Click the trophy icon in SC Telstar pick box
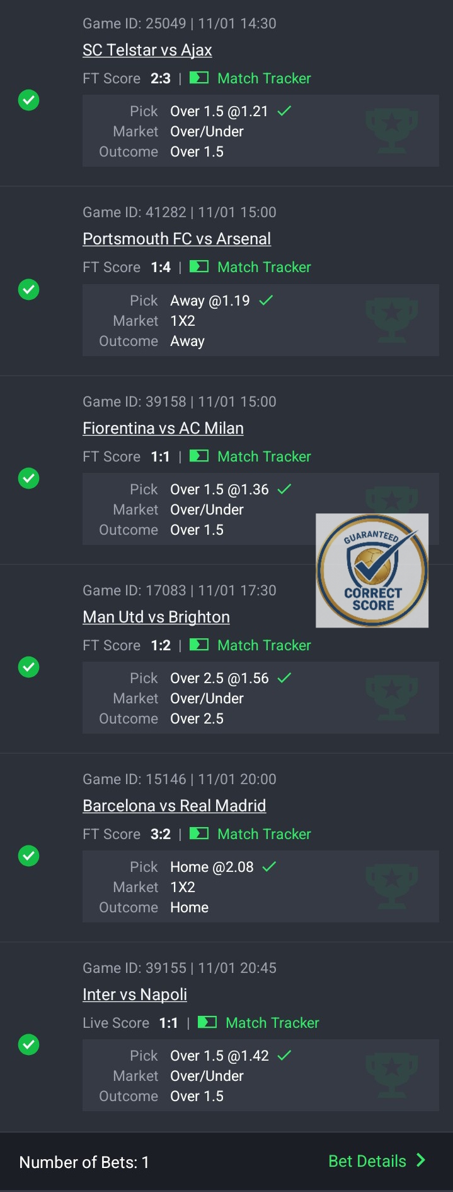Viewport: 453px width, 1192px height. [391, 131]
